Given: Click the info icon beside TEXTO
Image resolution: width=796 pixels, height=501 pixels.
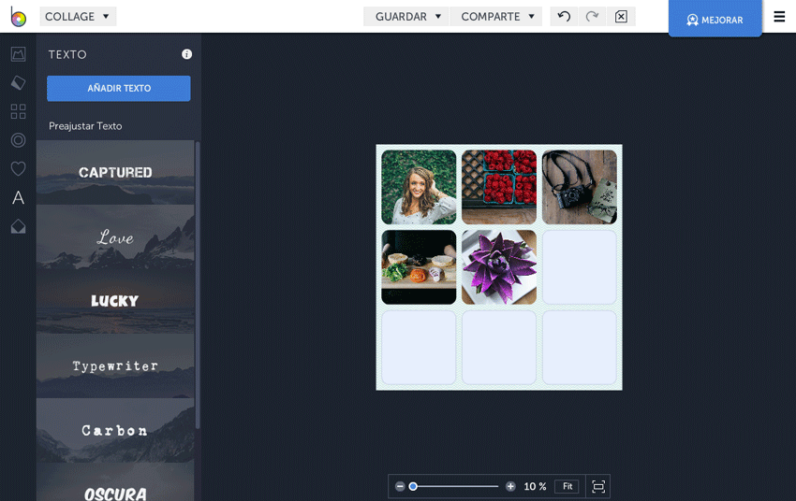Looking at the screenshot, I should [186, 54].
